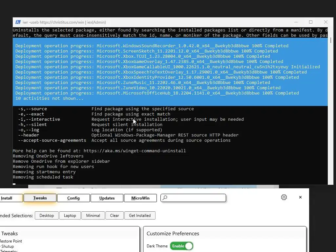Click the aka.ms/winget-command-uninstall URL text

[x=135, y=151]
